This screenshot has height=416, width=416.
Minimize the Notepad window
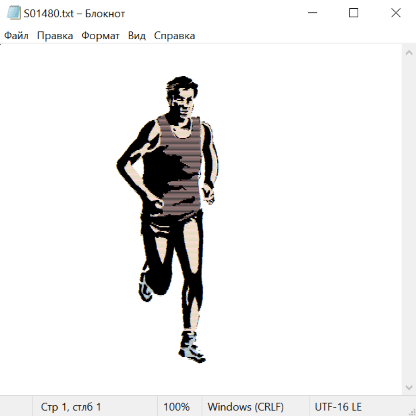[312, 13]
